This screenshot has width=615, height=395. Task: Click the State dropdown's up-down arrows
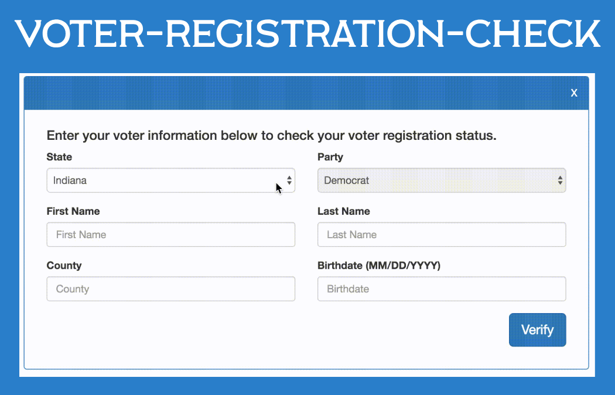[x=289, y=181]
